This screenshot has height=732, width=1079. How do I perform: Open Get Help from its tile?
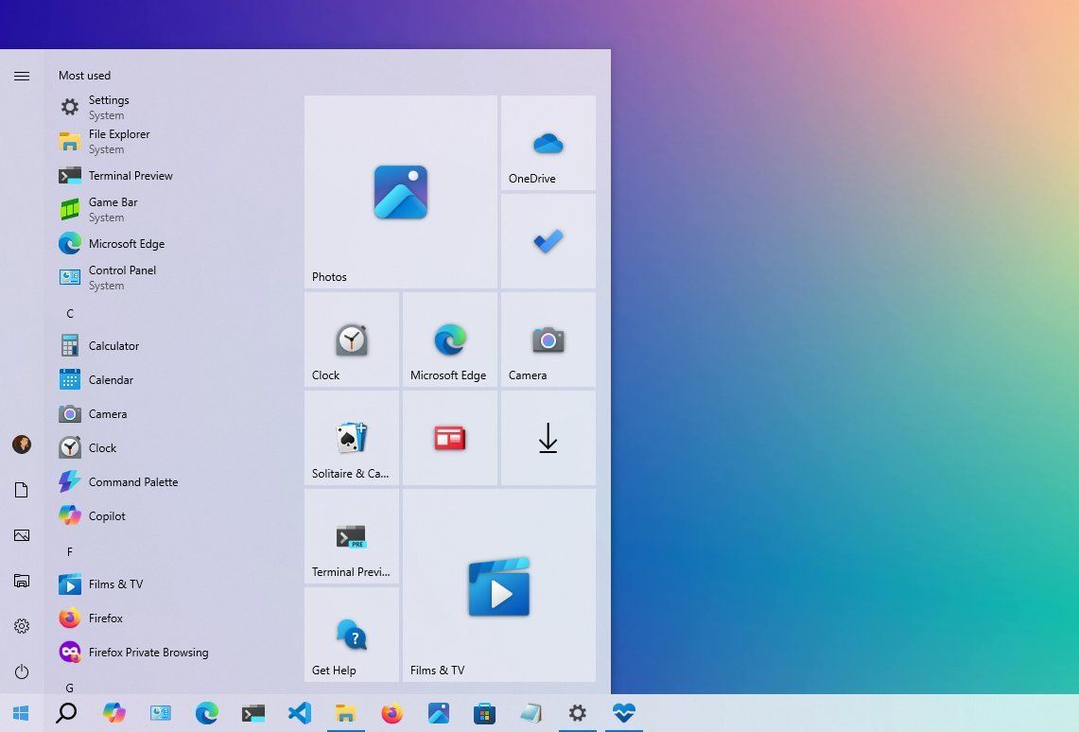[351, 635]
